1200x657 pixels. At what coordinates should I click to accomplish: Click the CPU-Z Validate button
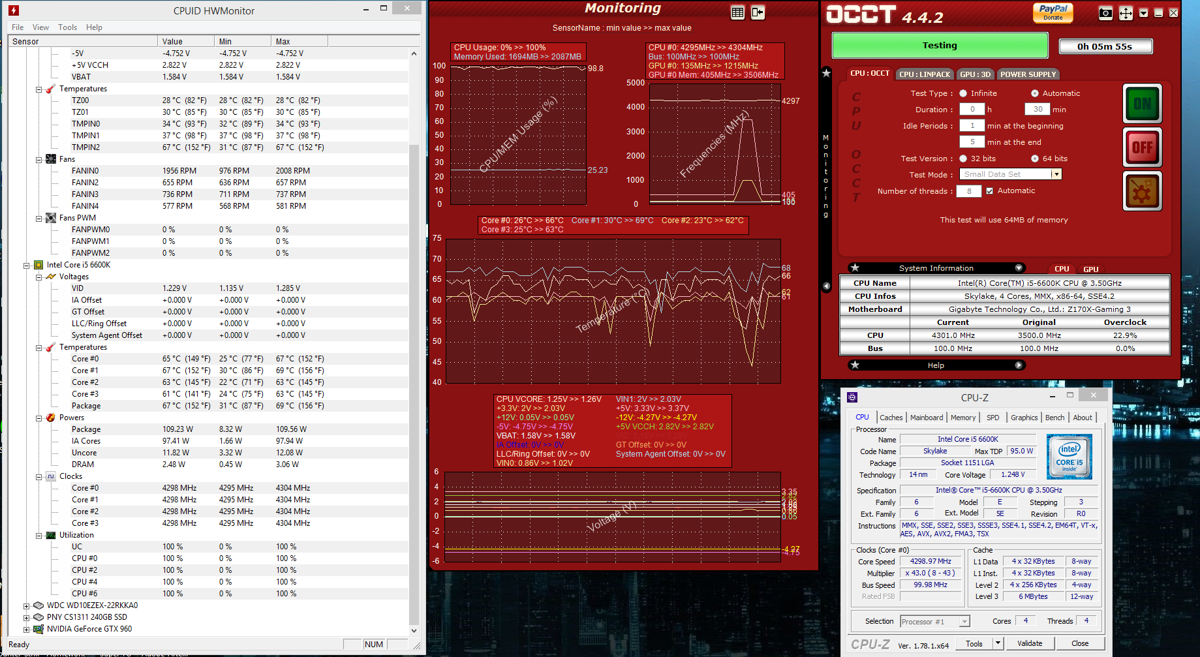click(x=1030, y=643)
